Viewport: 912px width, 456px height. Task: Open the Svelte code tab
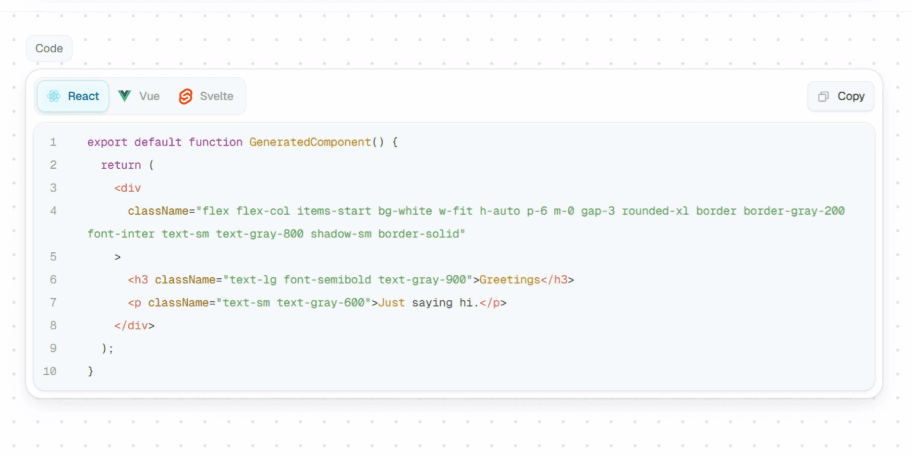(207, 96)
